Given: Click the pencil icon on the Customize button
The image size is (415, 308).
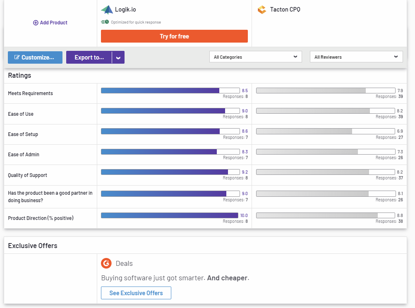Looking at the screenshot, I should 17,57.
